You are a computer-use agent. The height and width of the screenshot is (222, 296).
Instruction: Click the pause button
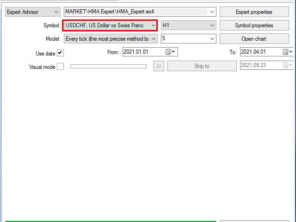coord(159,66)
